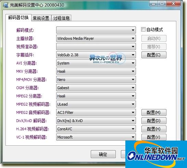Viewport: 187px width, 168px height.
Task: Expand the H.264 视频解码器 CoreAVC dropdown
Action: (x=96, y=129)
